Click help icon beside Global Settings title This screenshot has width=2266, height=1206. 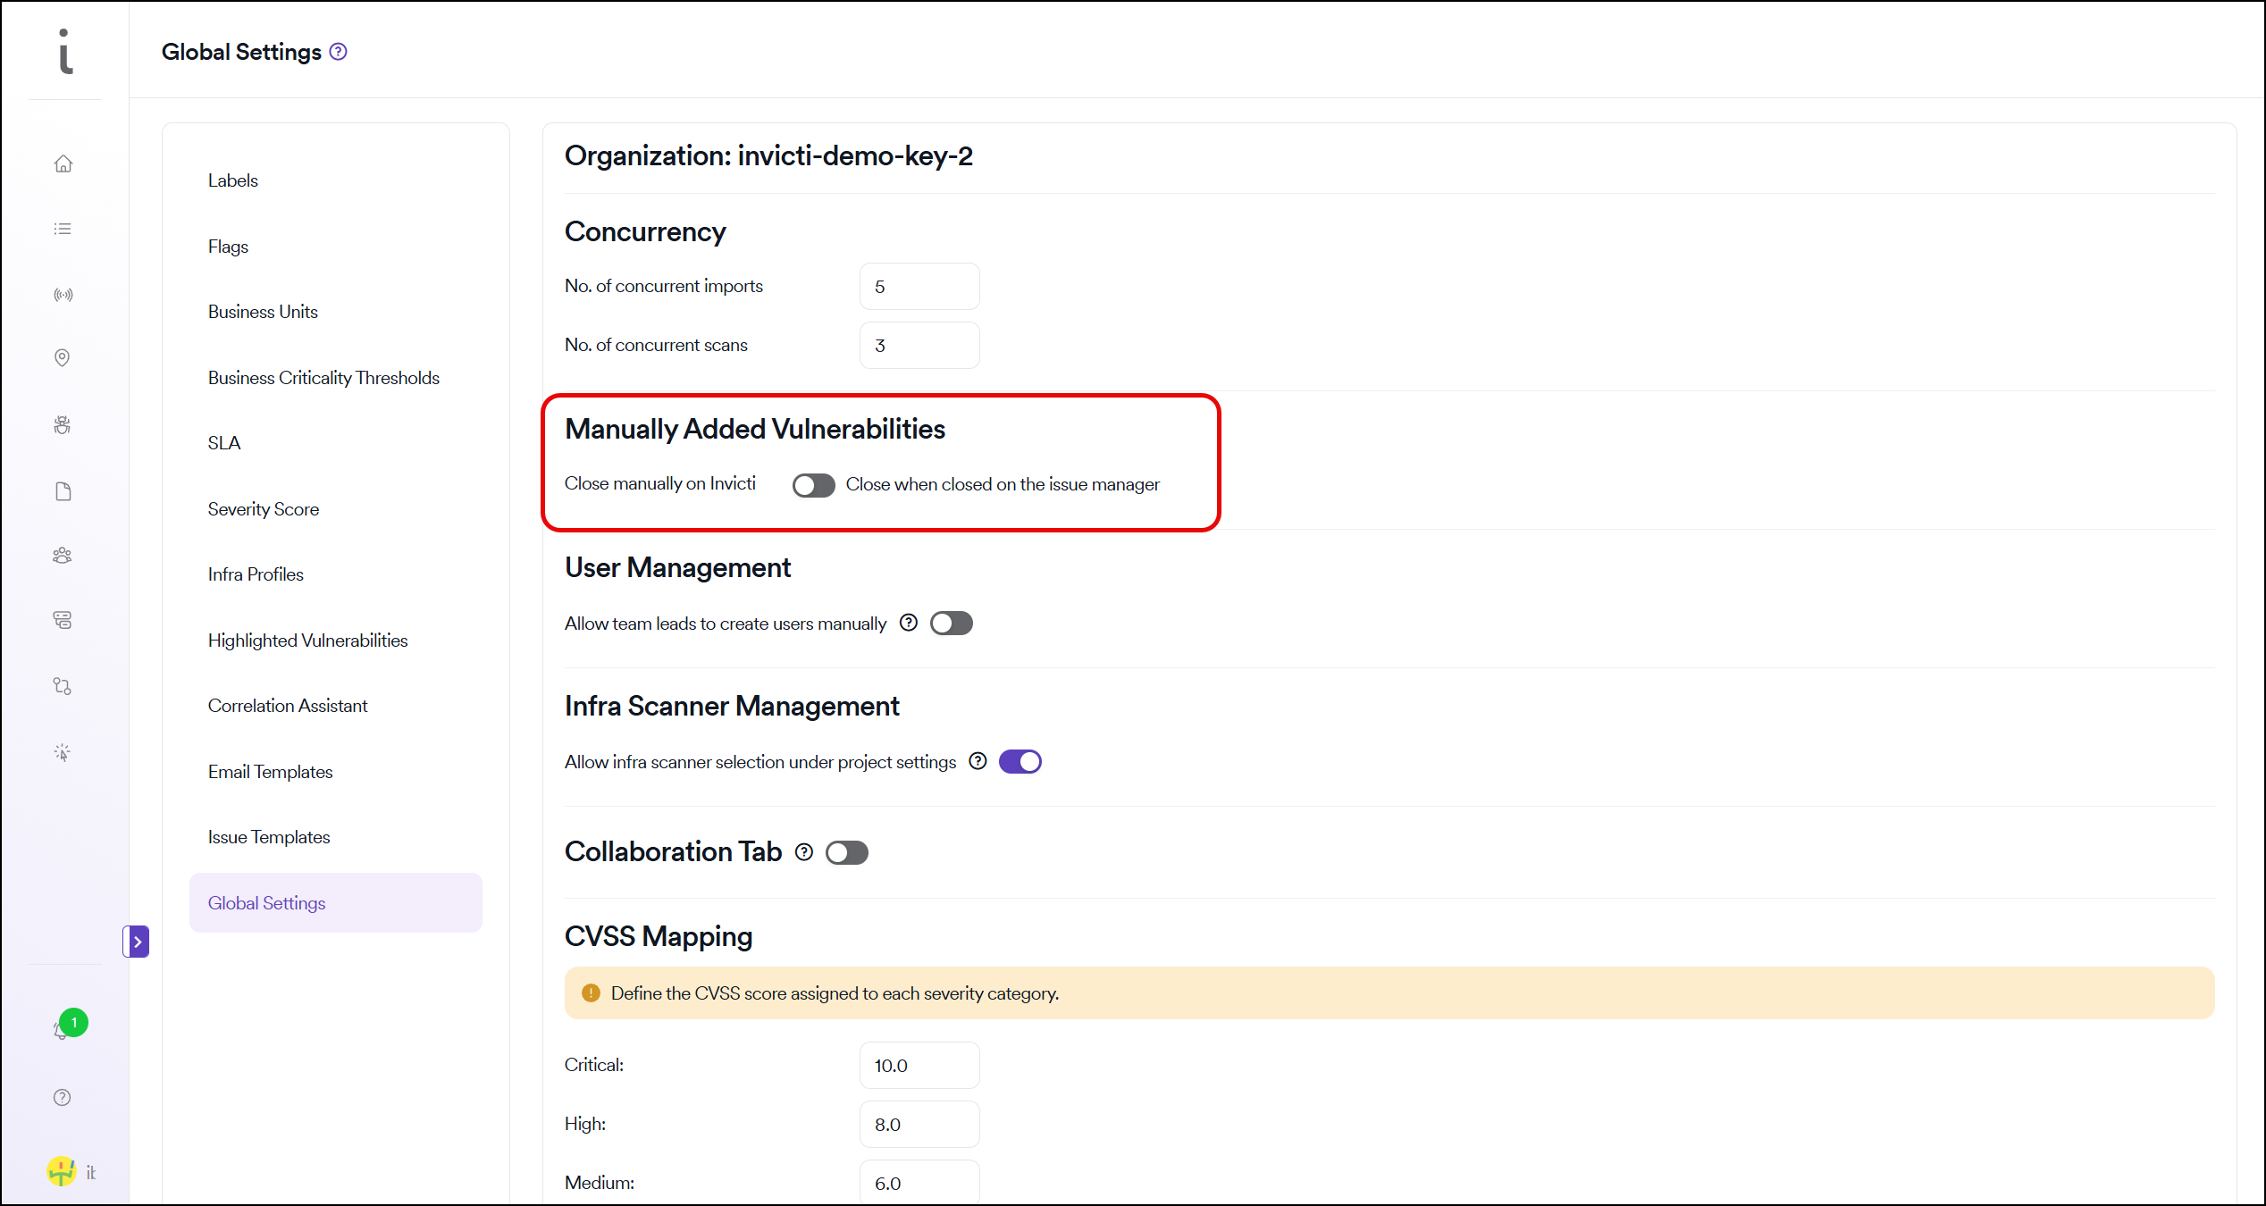[x=338, y=52]
